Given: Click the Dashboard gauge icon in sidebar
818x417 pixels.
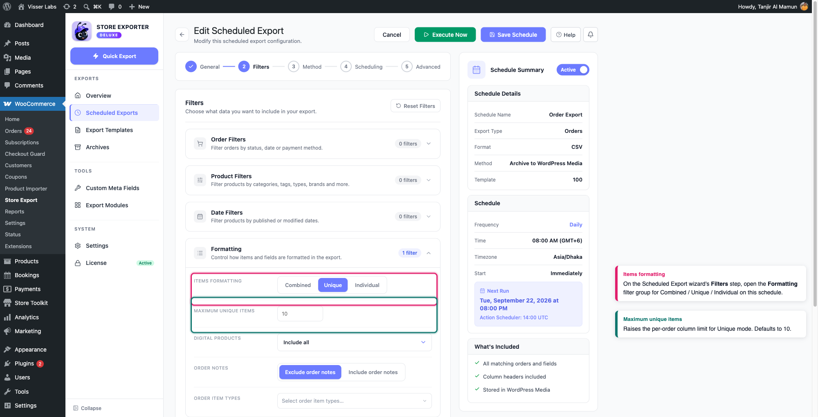Looking at the screenshot, I should (7, 25).
